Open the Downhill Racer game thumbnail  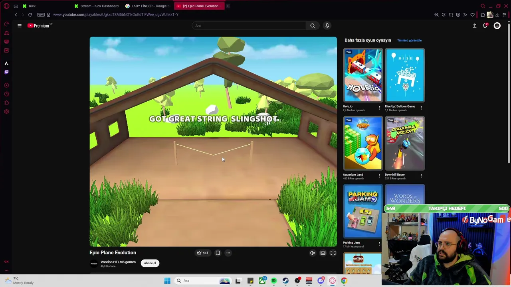pos(405,143)
